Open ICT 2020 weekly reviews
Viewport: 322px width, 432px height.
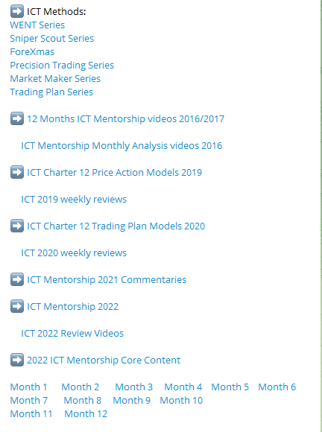click(74, 253)
